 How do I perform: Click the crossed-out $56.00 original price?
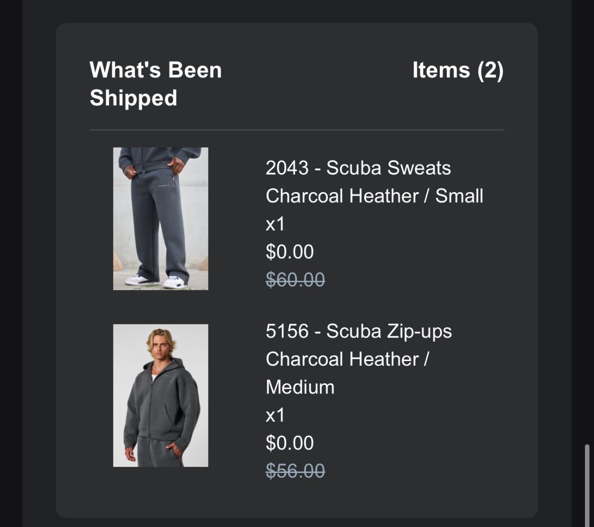click(295, 471)
